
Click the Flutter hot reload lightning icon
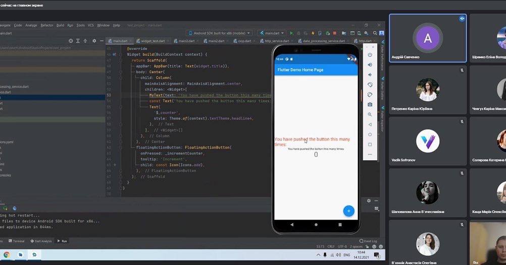pyautogui.click(x=313, y=33)
